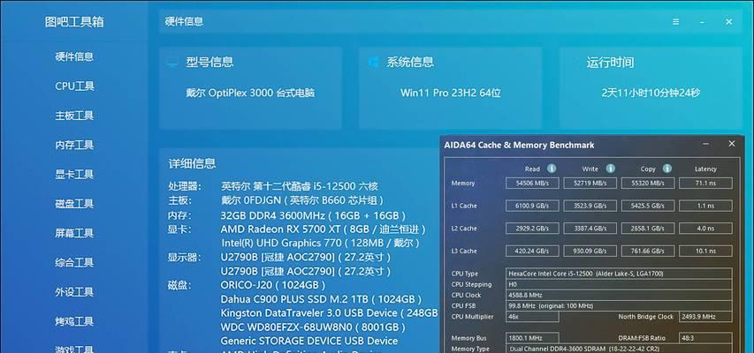Click the L1 Cache Write value 3523.9 GB/s
The height and width of the screenshot is (353, 754).
[x=590, y=206]
